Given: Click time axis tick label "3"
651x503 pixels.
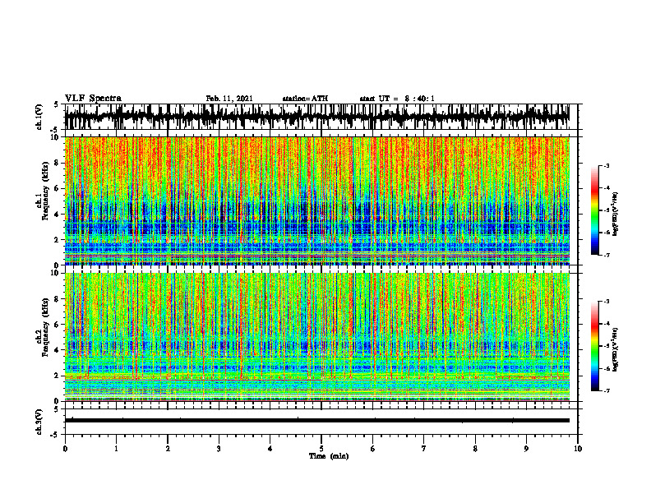Looking at the screenshot, I should [x=219, y=449].
